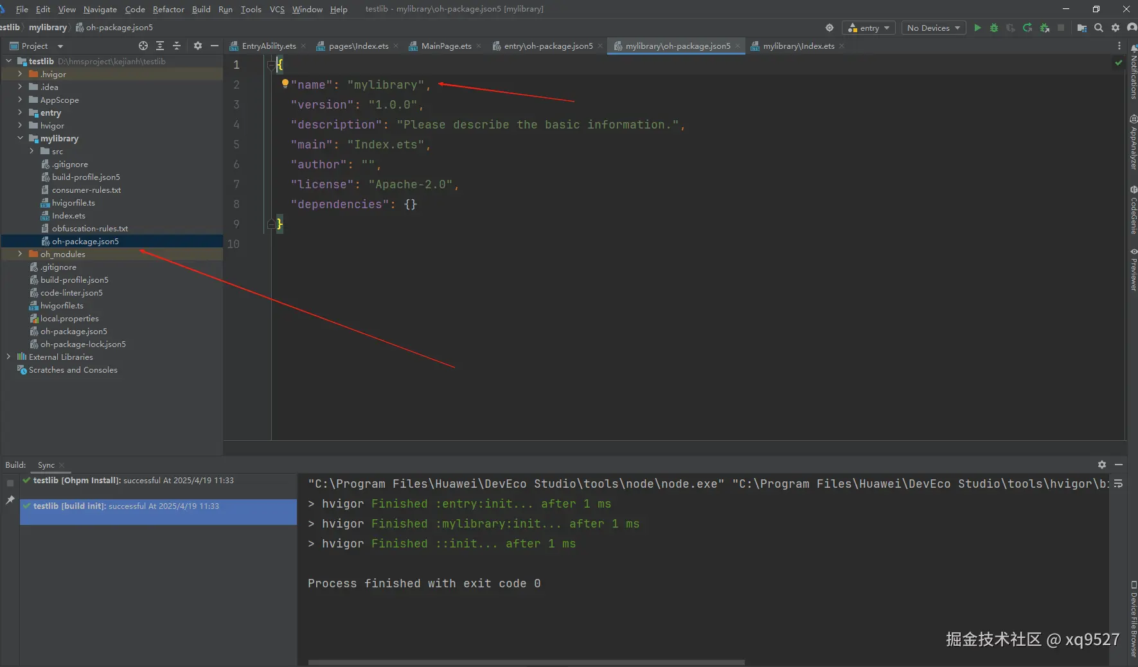Open the Project Structure folder icon
Image resolution: width=1138 pixels, height=667 pixels.
(x=1082, y=28)
